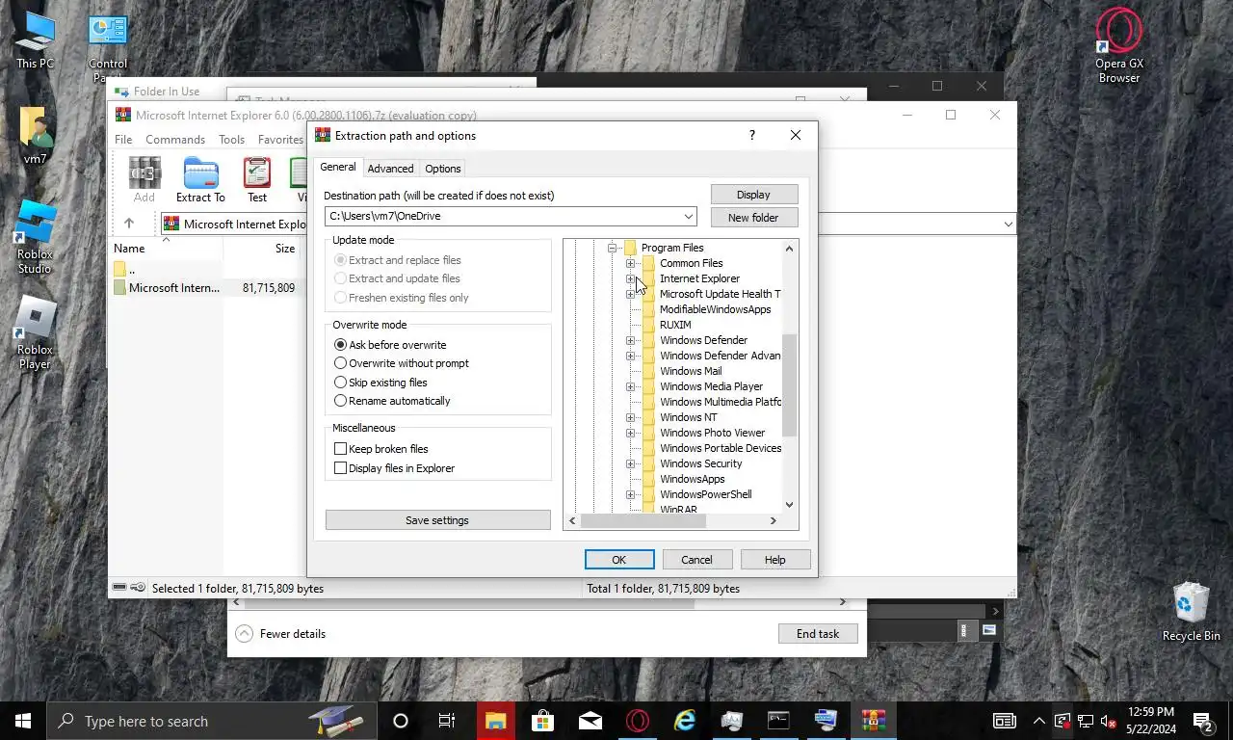Image resolution: width=1233 pixels, height=740 pixels.
Task: Click the Display button
Action: [753, 195]
